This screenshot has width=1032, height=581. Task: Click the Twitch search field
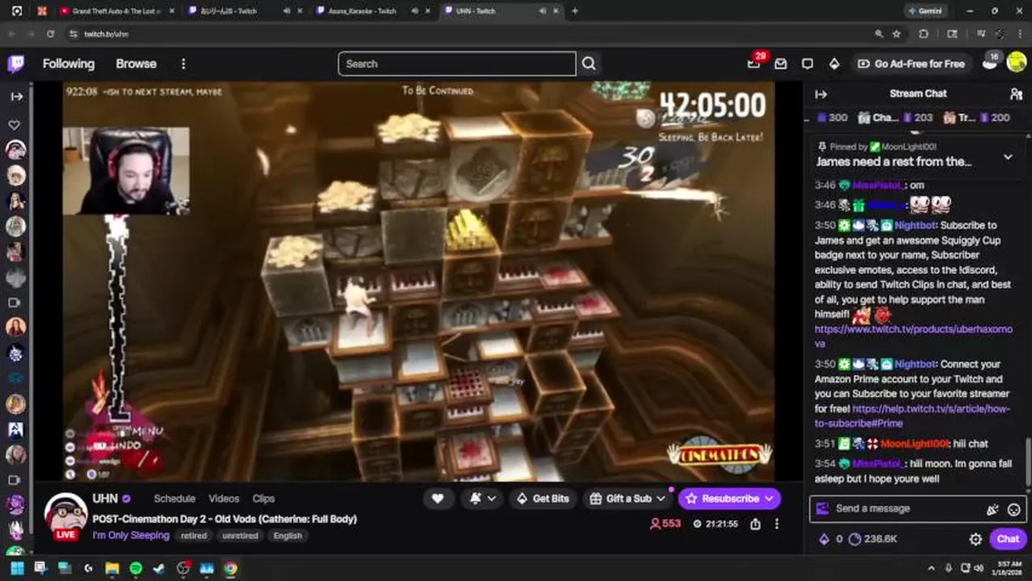pos(457,64)
